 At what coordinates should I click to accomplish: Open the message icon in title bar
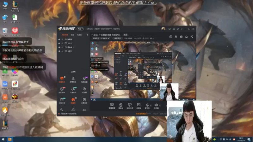click(170, 29)
